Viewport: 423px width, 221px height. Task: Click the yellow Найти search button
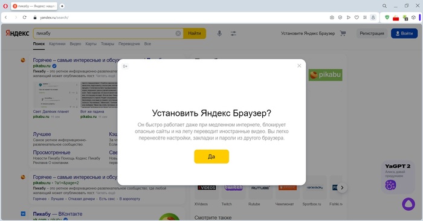coord(195,33)
